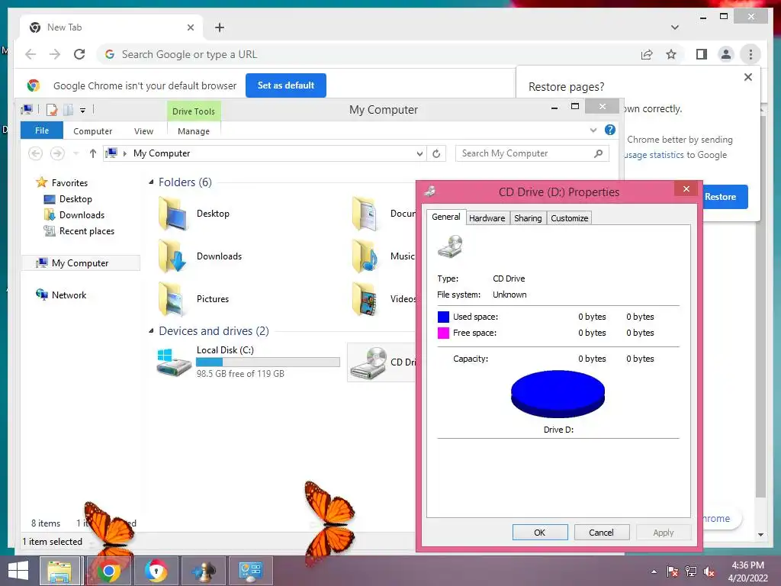
Task: Click Set as default button
Action: coord(286,85)
